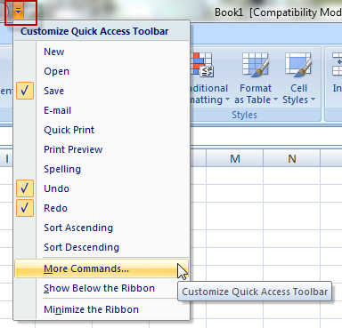Enable the Spelling command
This screenshot has width=342, height=328.
[102, 169]
